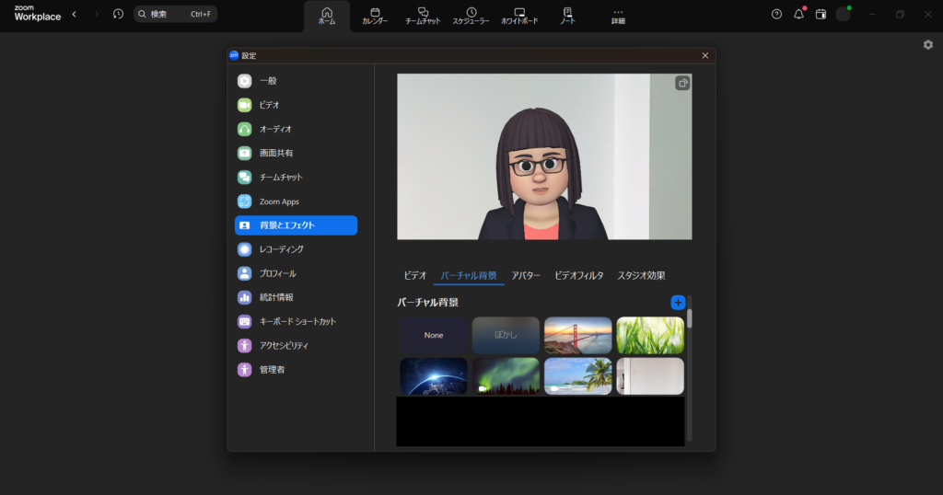Open the ホーム home icon tab

(x=327, y=16)
